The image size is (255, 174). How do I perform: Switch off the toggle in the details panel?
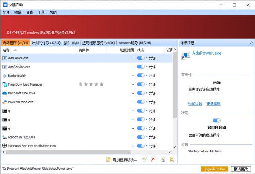coord(217,120)
